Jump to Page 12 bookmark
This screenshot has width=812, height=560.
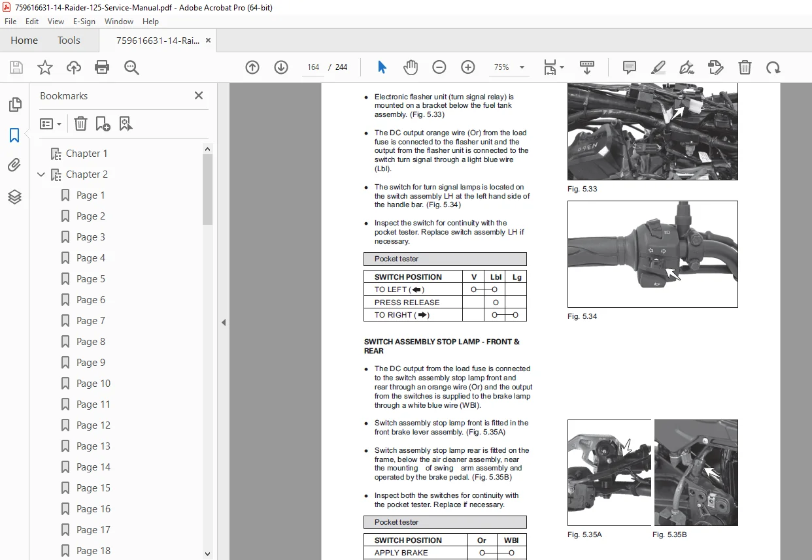(93, 425)
